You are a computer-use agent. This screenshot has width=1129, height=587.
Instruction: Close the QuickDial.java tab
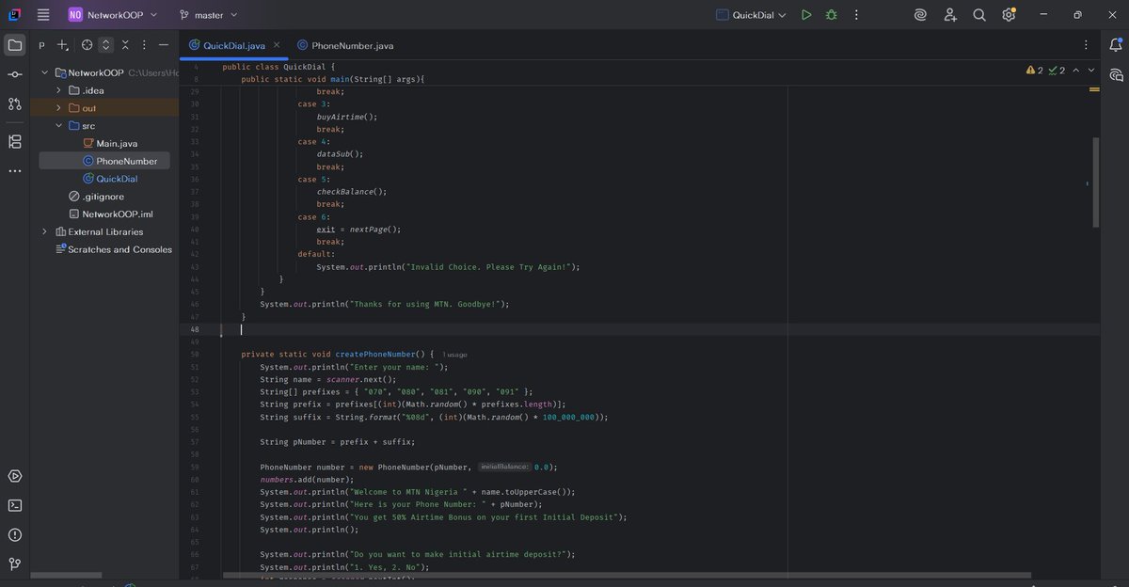[277, 44]
